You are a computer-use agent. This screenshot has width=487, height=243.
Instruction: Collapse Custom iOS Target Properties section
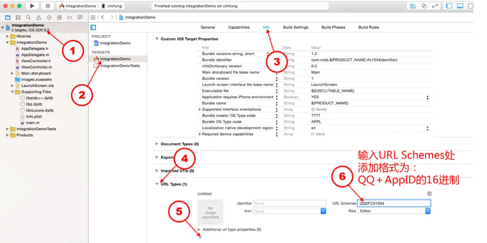(x=156, y=39)
